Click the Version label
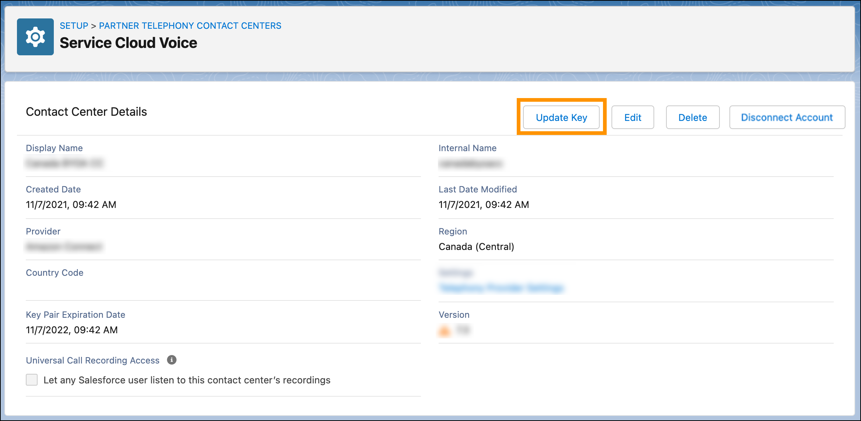The width and height of the screenshot is (861, 421). click(x=454, y=315)
